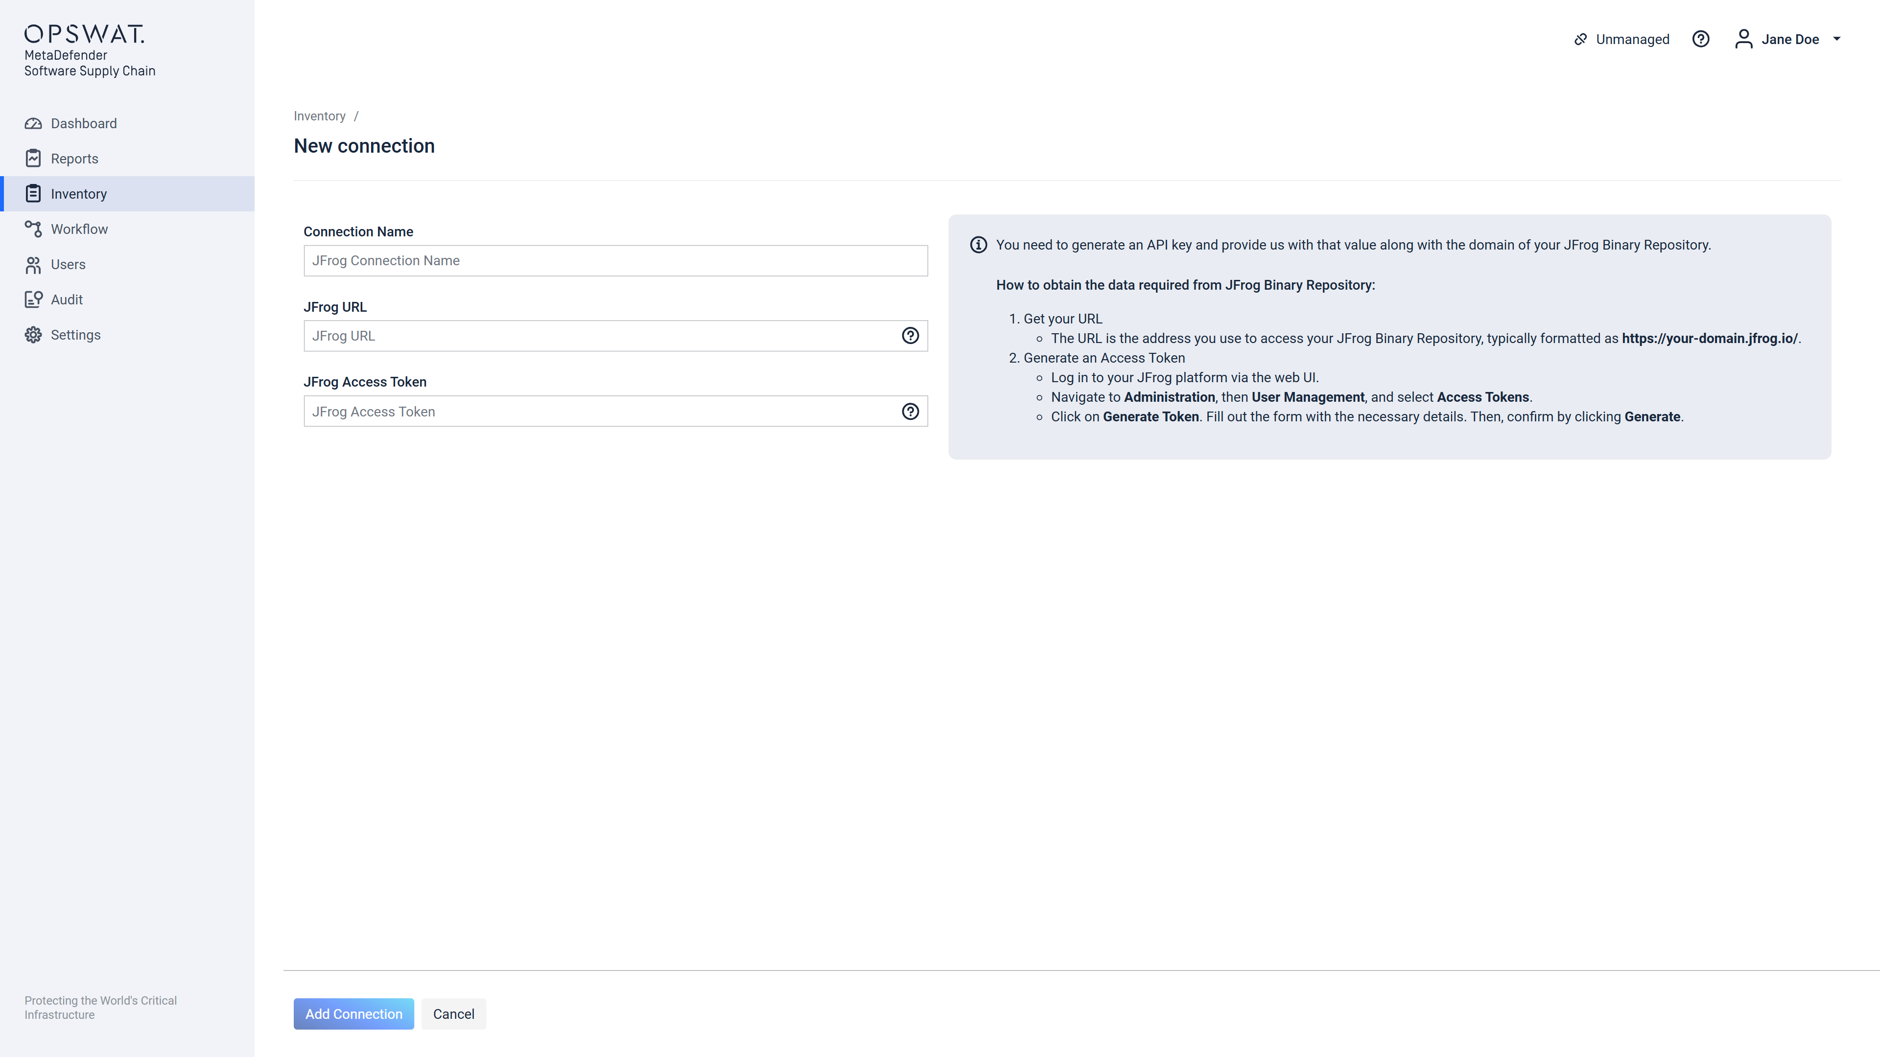Click the Cancel button

point(453,1014)
